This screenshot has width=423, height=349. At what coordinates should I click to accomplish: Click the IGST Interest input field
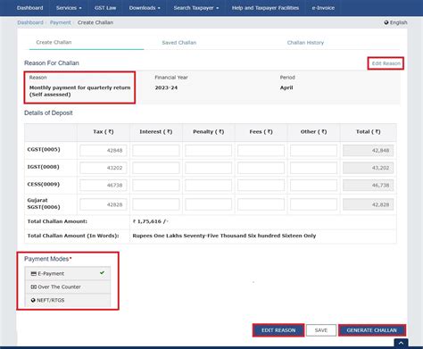point(156,168)
